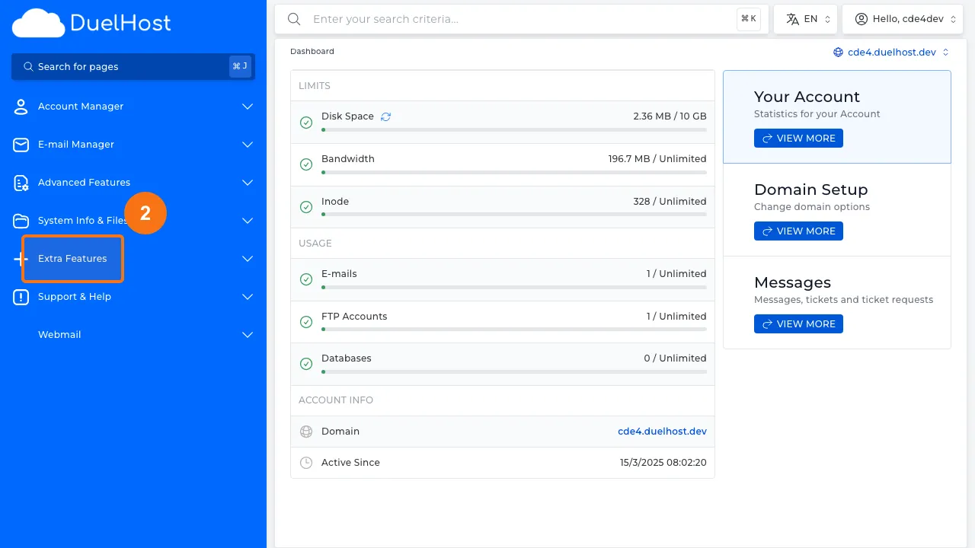975x548 pixels.
Task: Open the cde4.duelhost.dev domain selector
Action: tap(891, 52)
